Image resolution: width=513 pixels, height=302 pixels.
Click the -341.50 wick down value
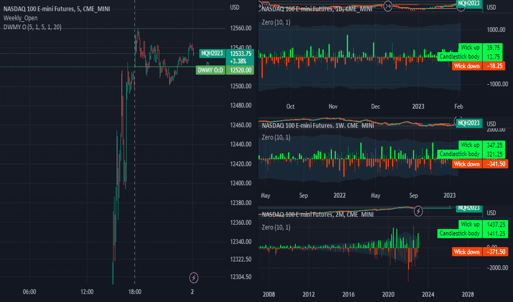495,164
